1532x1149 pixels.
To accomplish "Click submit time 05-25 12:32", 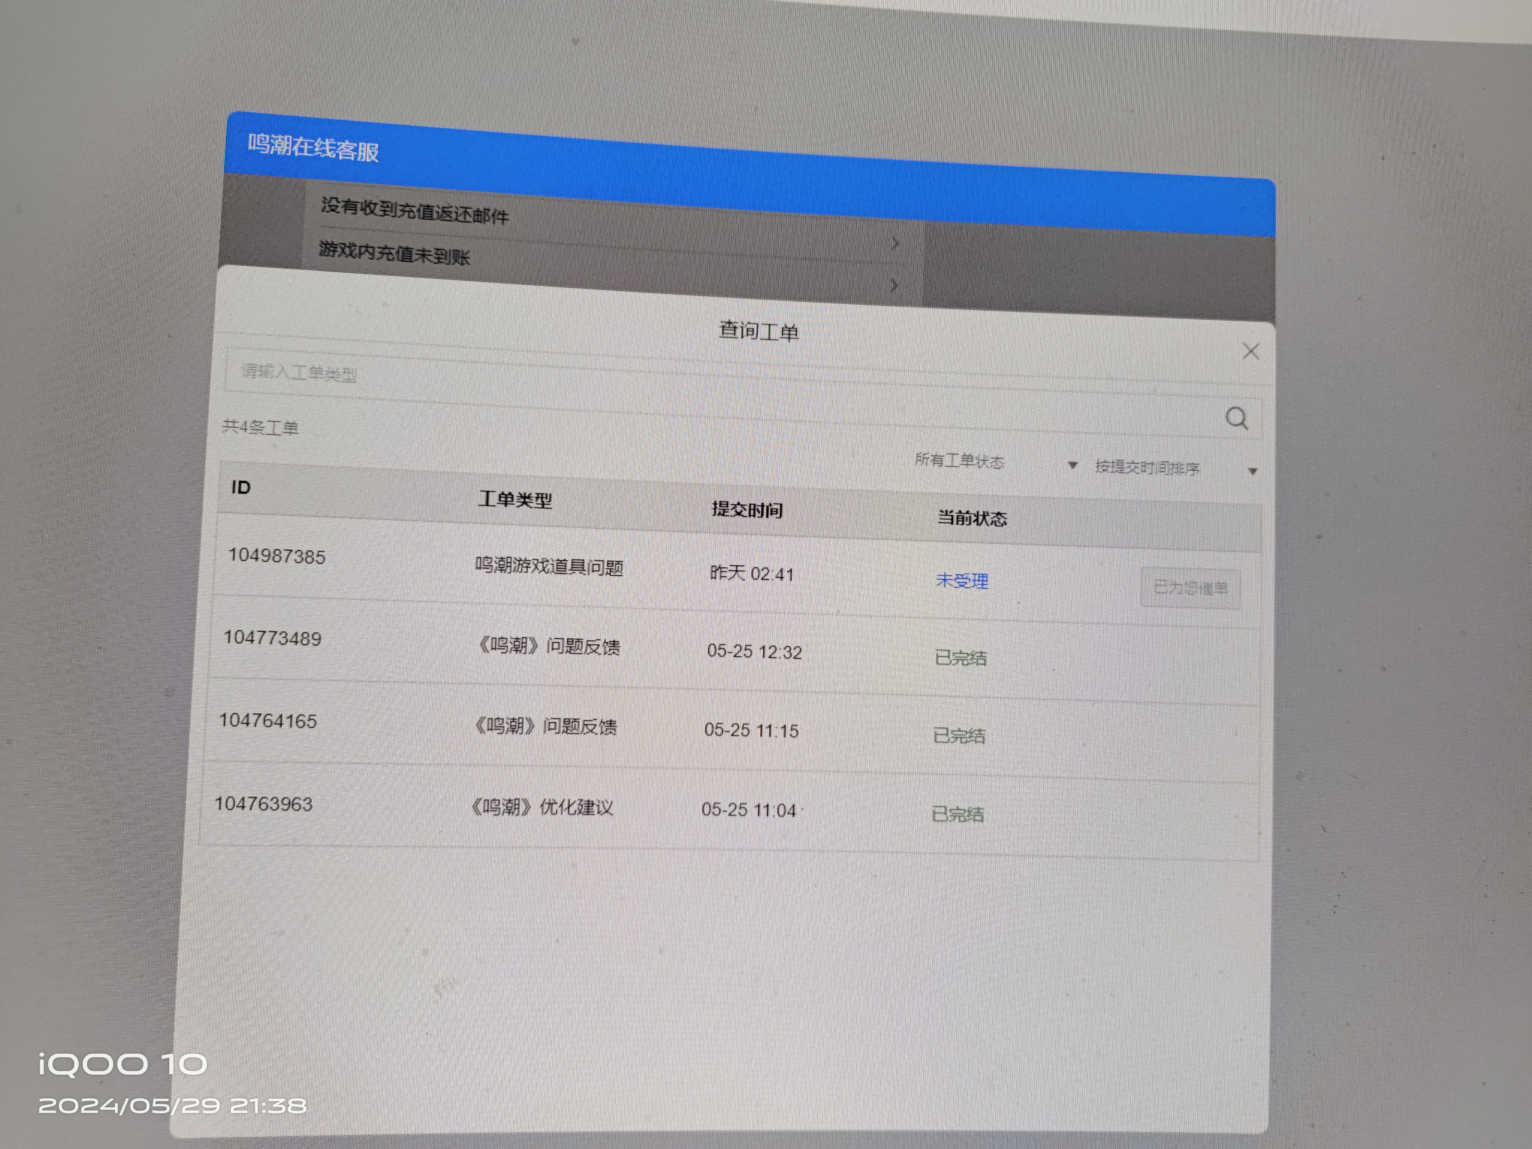I will (754, 651).
